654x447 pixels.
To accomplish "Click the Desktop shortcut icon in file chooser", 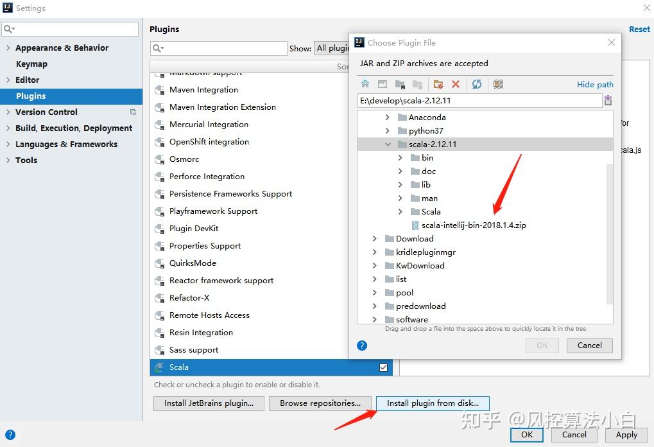I will (383, 84).
